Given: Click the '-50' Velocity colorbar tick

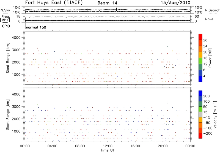Looking at the screenshot, I should [207, 123].
